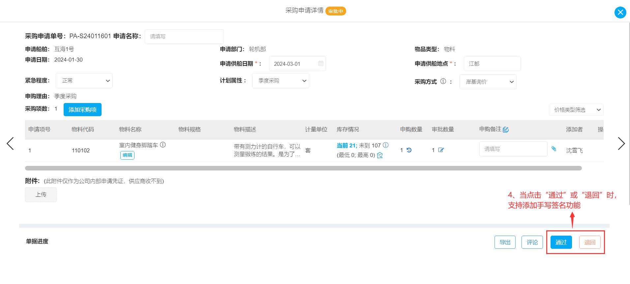This screenshot has height=284, width=630.
Task: Go to previous record with left arrow
Action: [10, 143]
